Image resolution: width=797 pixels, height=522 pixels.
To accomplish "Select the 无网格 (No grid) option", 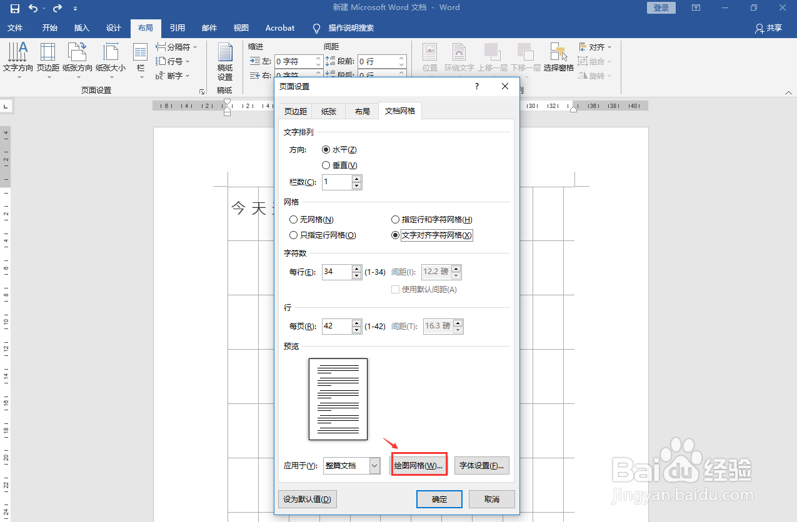I will (x=293, y=219).
